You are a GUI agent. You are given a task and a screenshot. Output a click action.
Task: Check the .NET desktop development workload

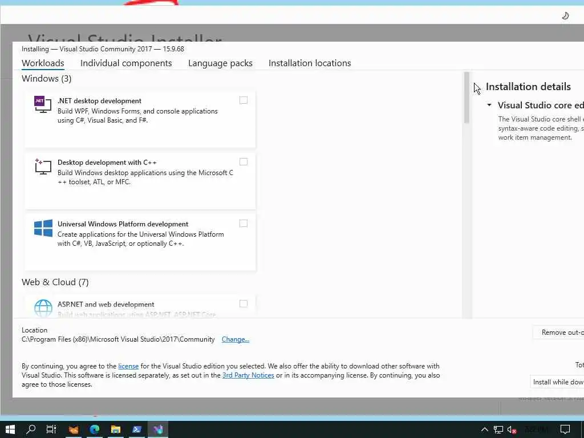pos(243,100)
